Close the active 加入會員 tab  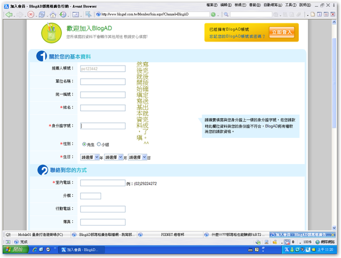click(332, 235)
